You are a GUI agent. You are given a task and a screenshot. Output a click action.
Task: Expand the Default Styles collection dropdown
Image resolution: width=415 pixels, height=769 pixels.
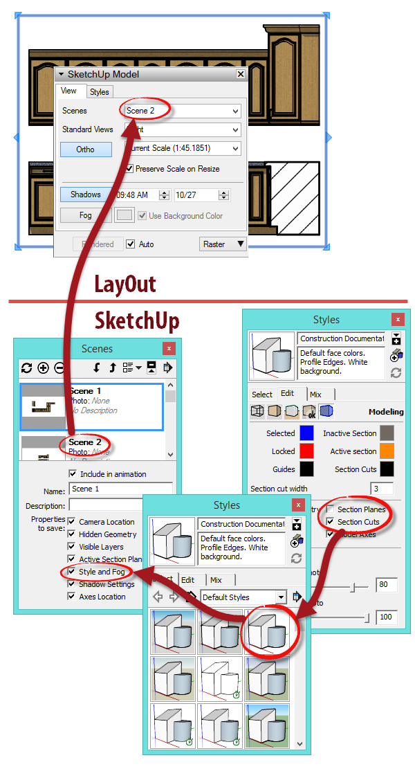click(280, 597)
